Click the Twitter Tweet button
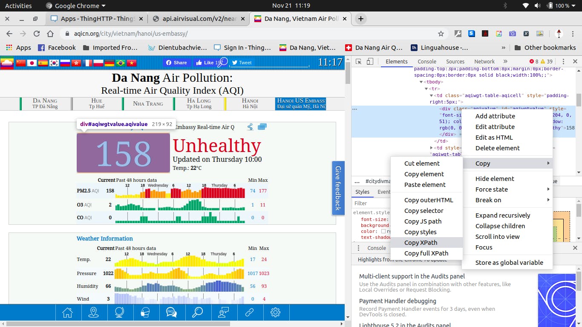 (242, 63)
